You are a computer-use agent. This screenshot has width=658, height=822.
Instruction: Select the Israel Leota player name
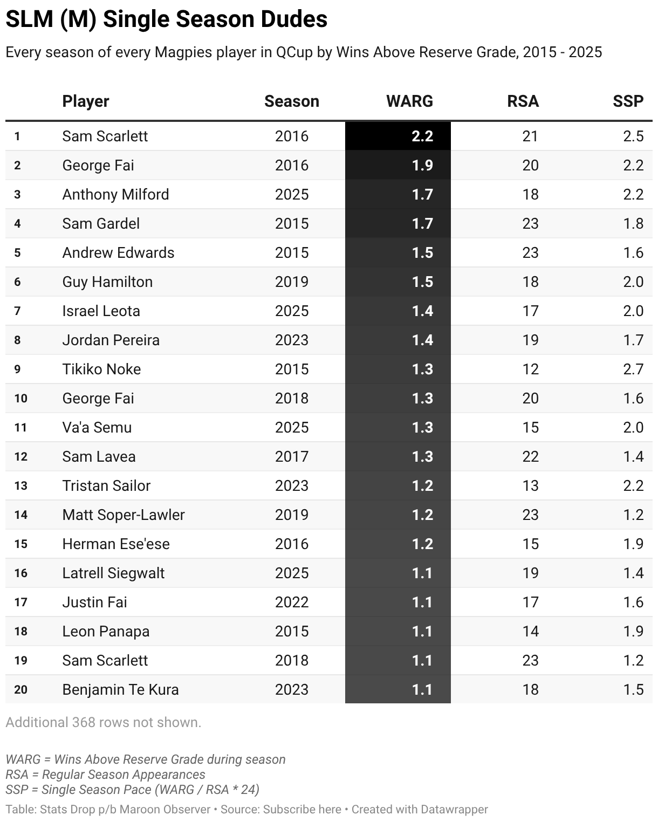(x=101, y=311)
